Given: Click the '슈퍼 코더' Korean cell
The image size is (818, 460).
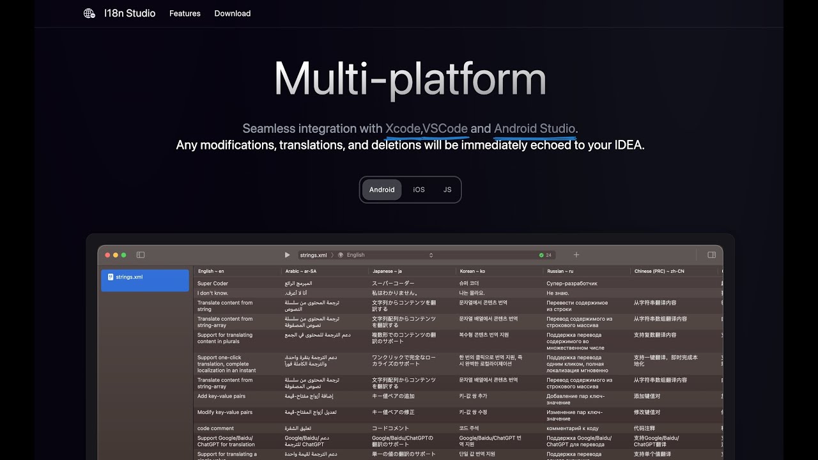Looking at the screenshot, I should [469, 284].
